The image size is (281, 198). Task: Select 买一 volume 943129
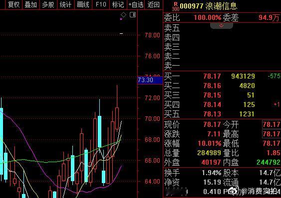[x=243, y=76]
